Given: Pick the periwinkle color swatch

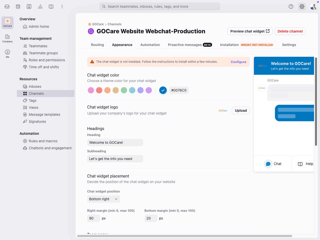Looking at the screenshot, I should (140, 90).
